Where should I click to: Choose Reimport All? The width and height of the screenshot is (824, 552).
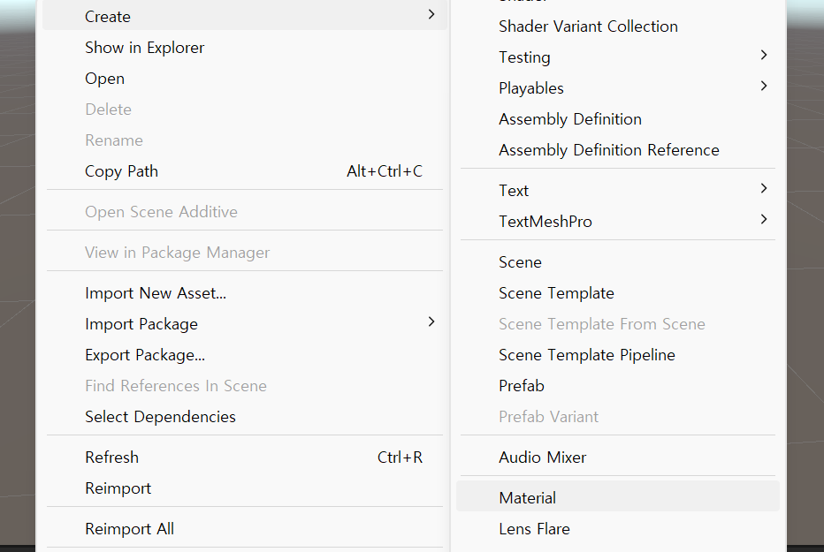tap(129, 529)
